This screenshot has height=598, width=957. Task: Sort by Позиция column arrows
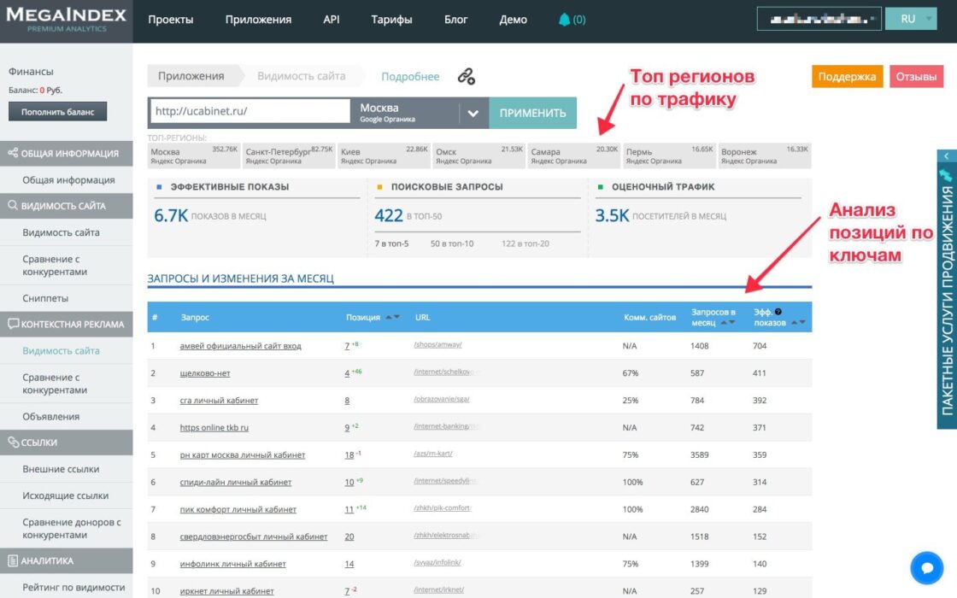[392, 317]
